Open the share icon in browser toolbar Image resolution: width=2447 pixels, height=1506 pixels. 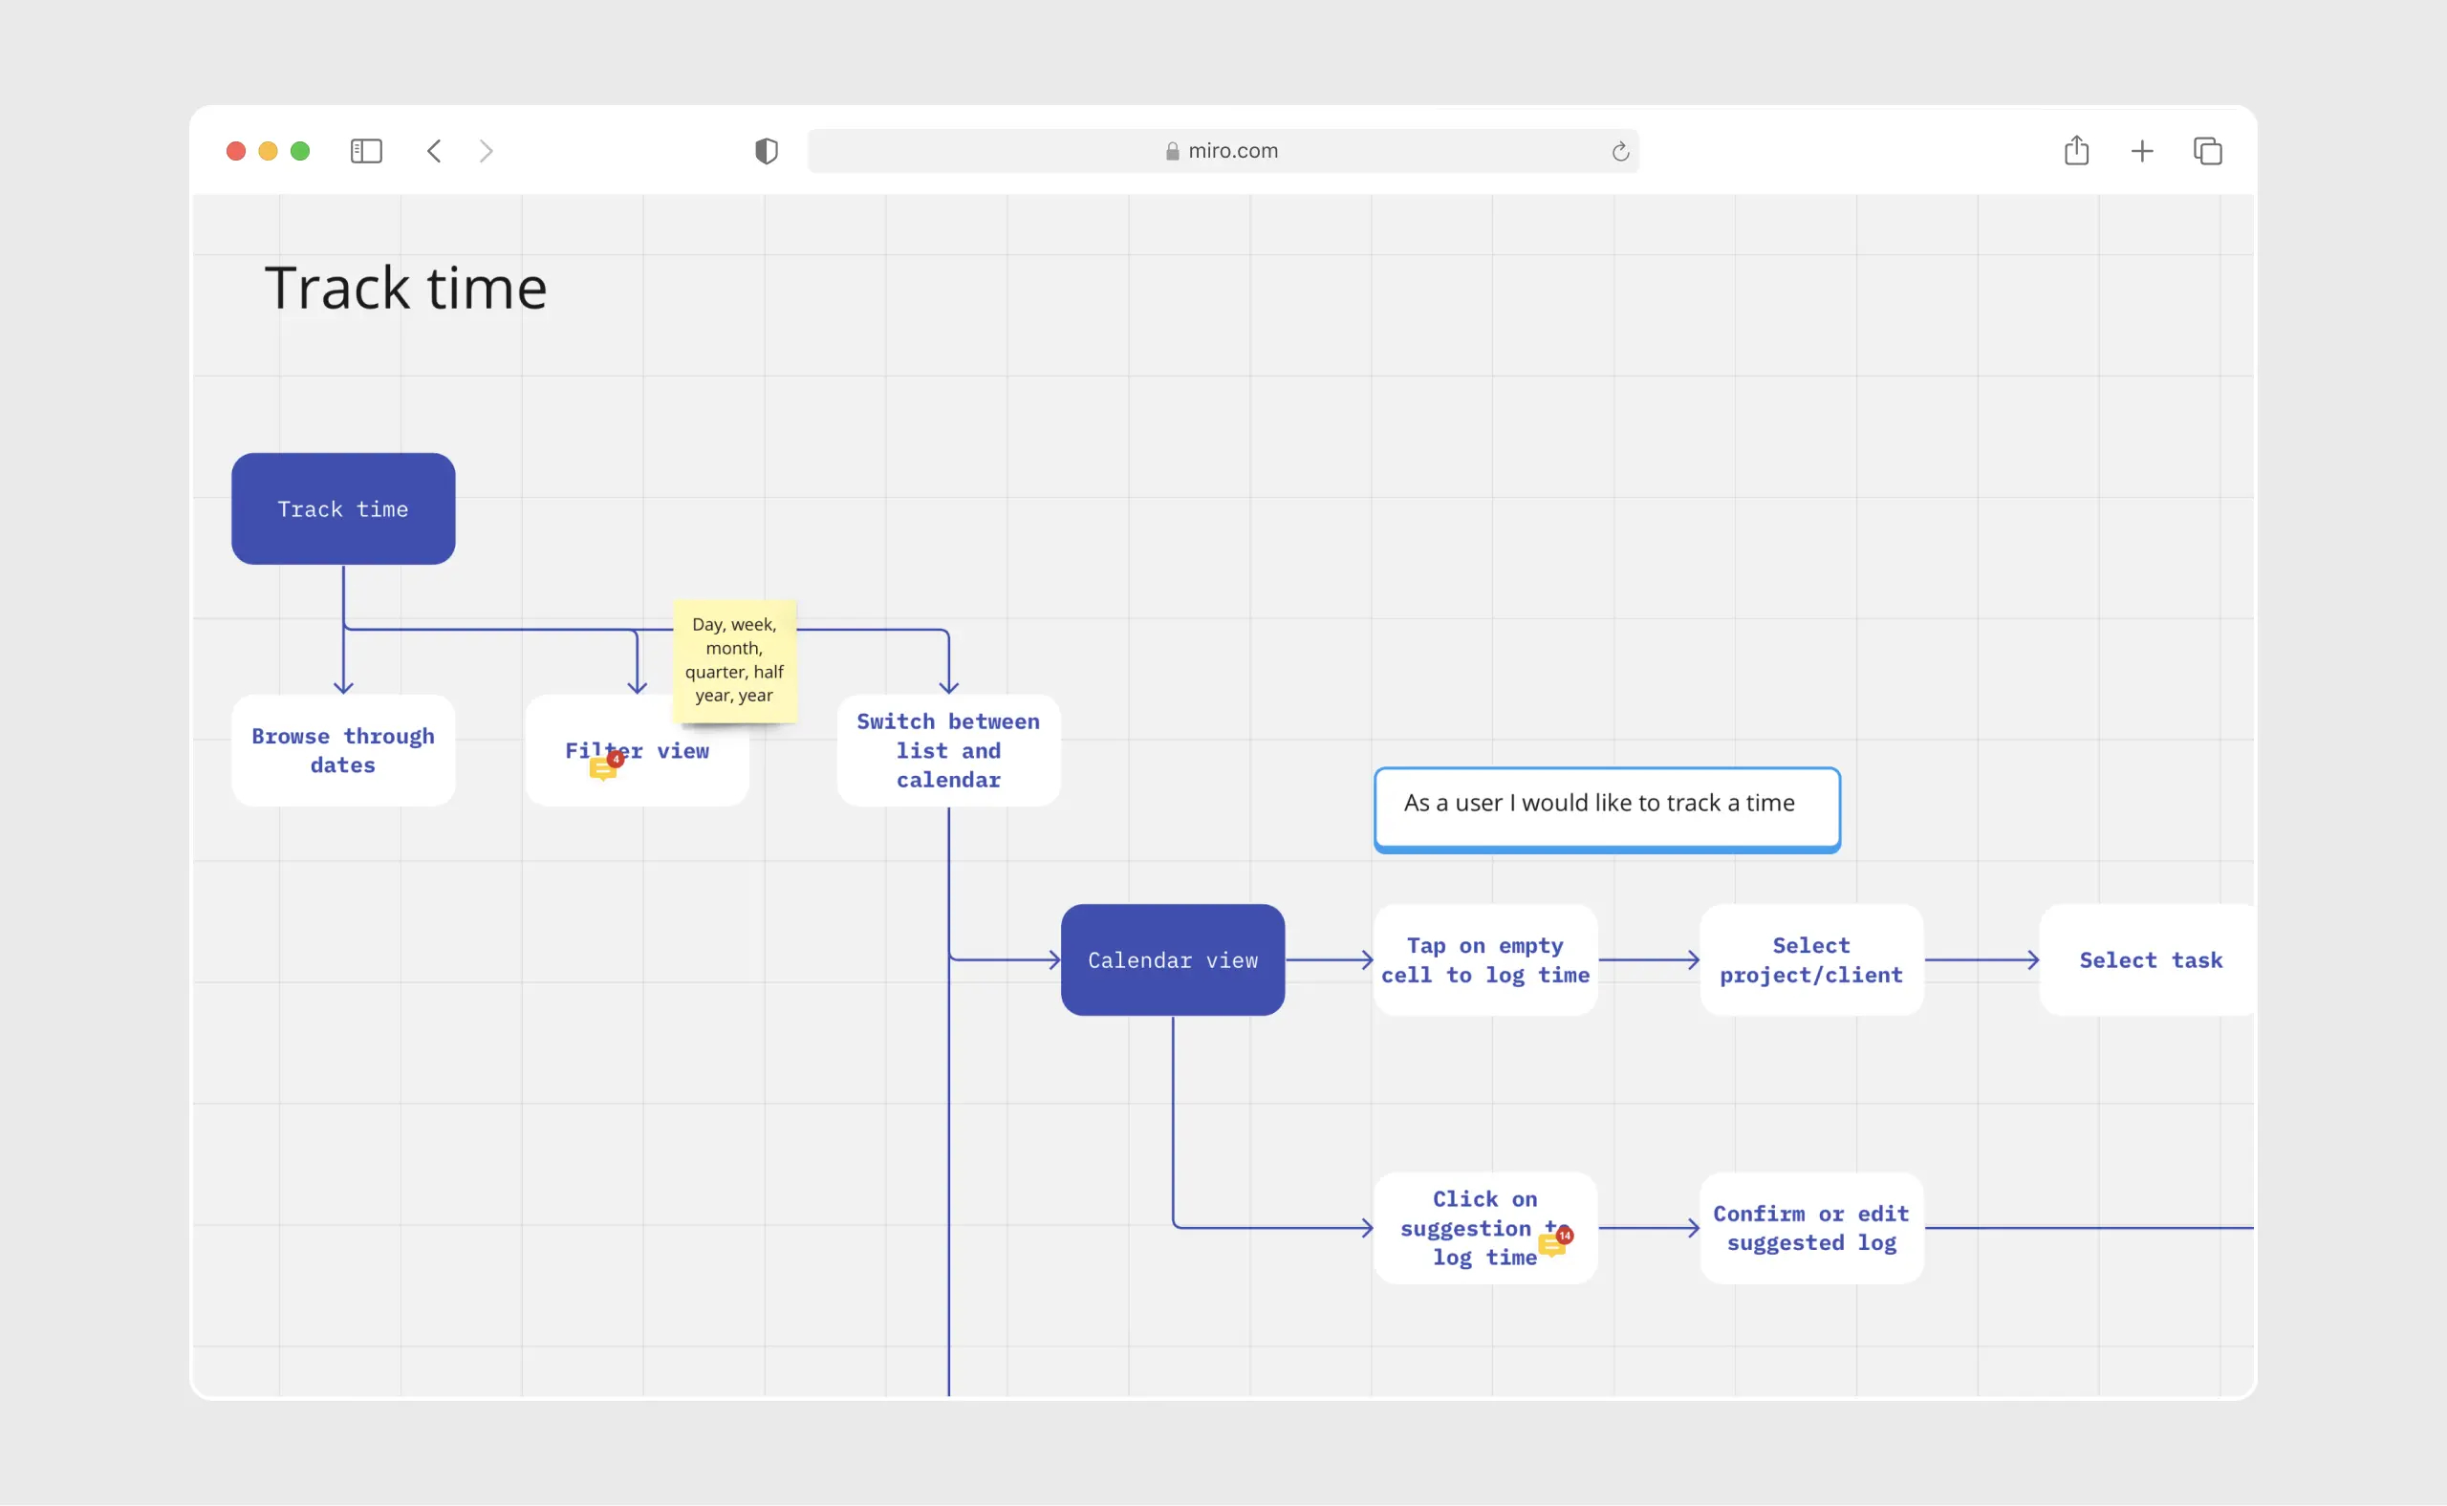pos(2076,150)
